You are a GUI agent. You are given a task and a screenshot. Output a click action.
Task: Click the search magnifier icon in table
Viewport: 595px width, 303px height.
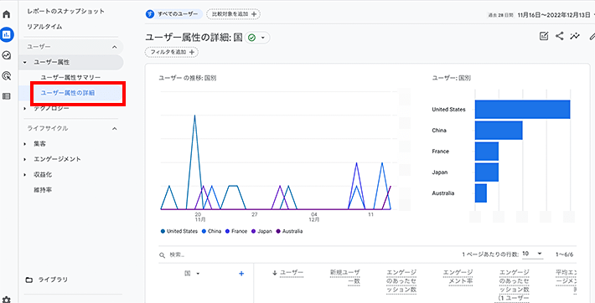coord(162,255)
